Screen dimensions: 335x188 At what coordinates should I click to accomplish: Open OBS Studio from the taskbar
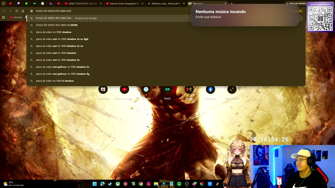point(187,184)
